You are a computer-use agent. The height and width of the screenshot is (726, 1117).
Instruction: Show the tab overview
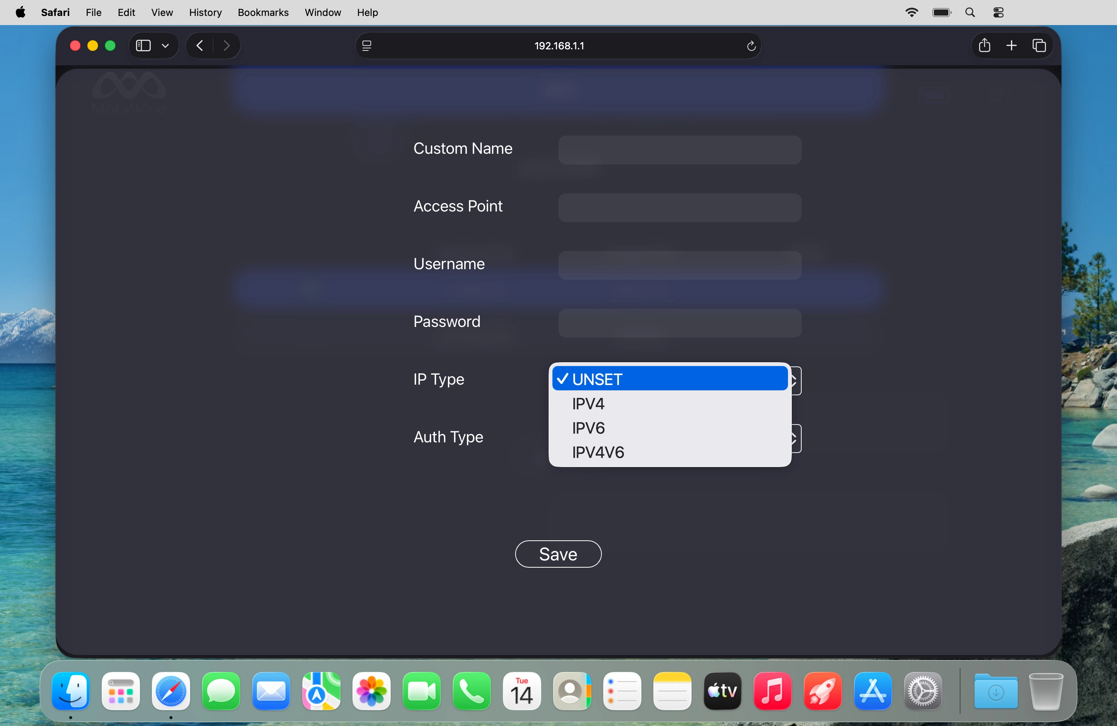[1039, 45]
